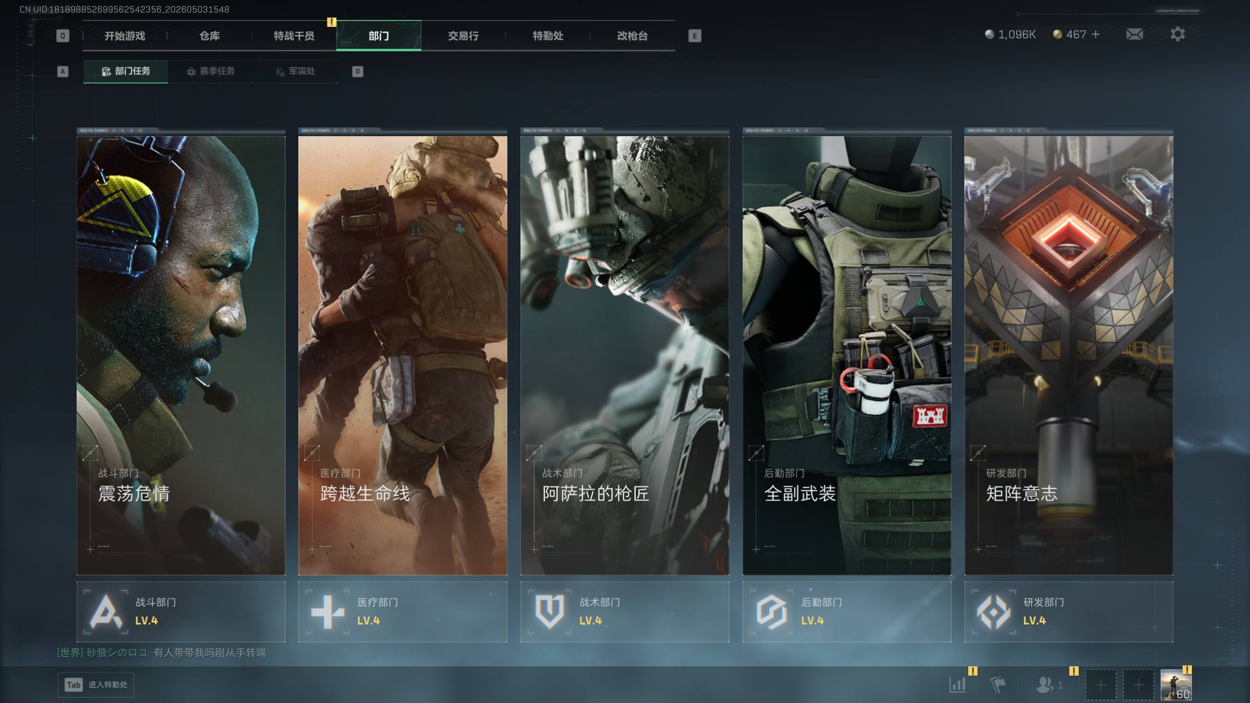Open the 仓库 tab
The width and height of the screenshot is (1250, 703).
(209, 36)
